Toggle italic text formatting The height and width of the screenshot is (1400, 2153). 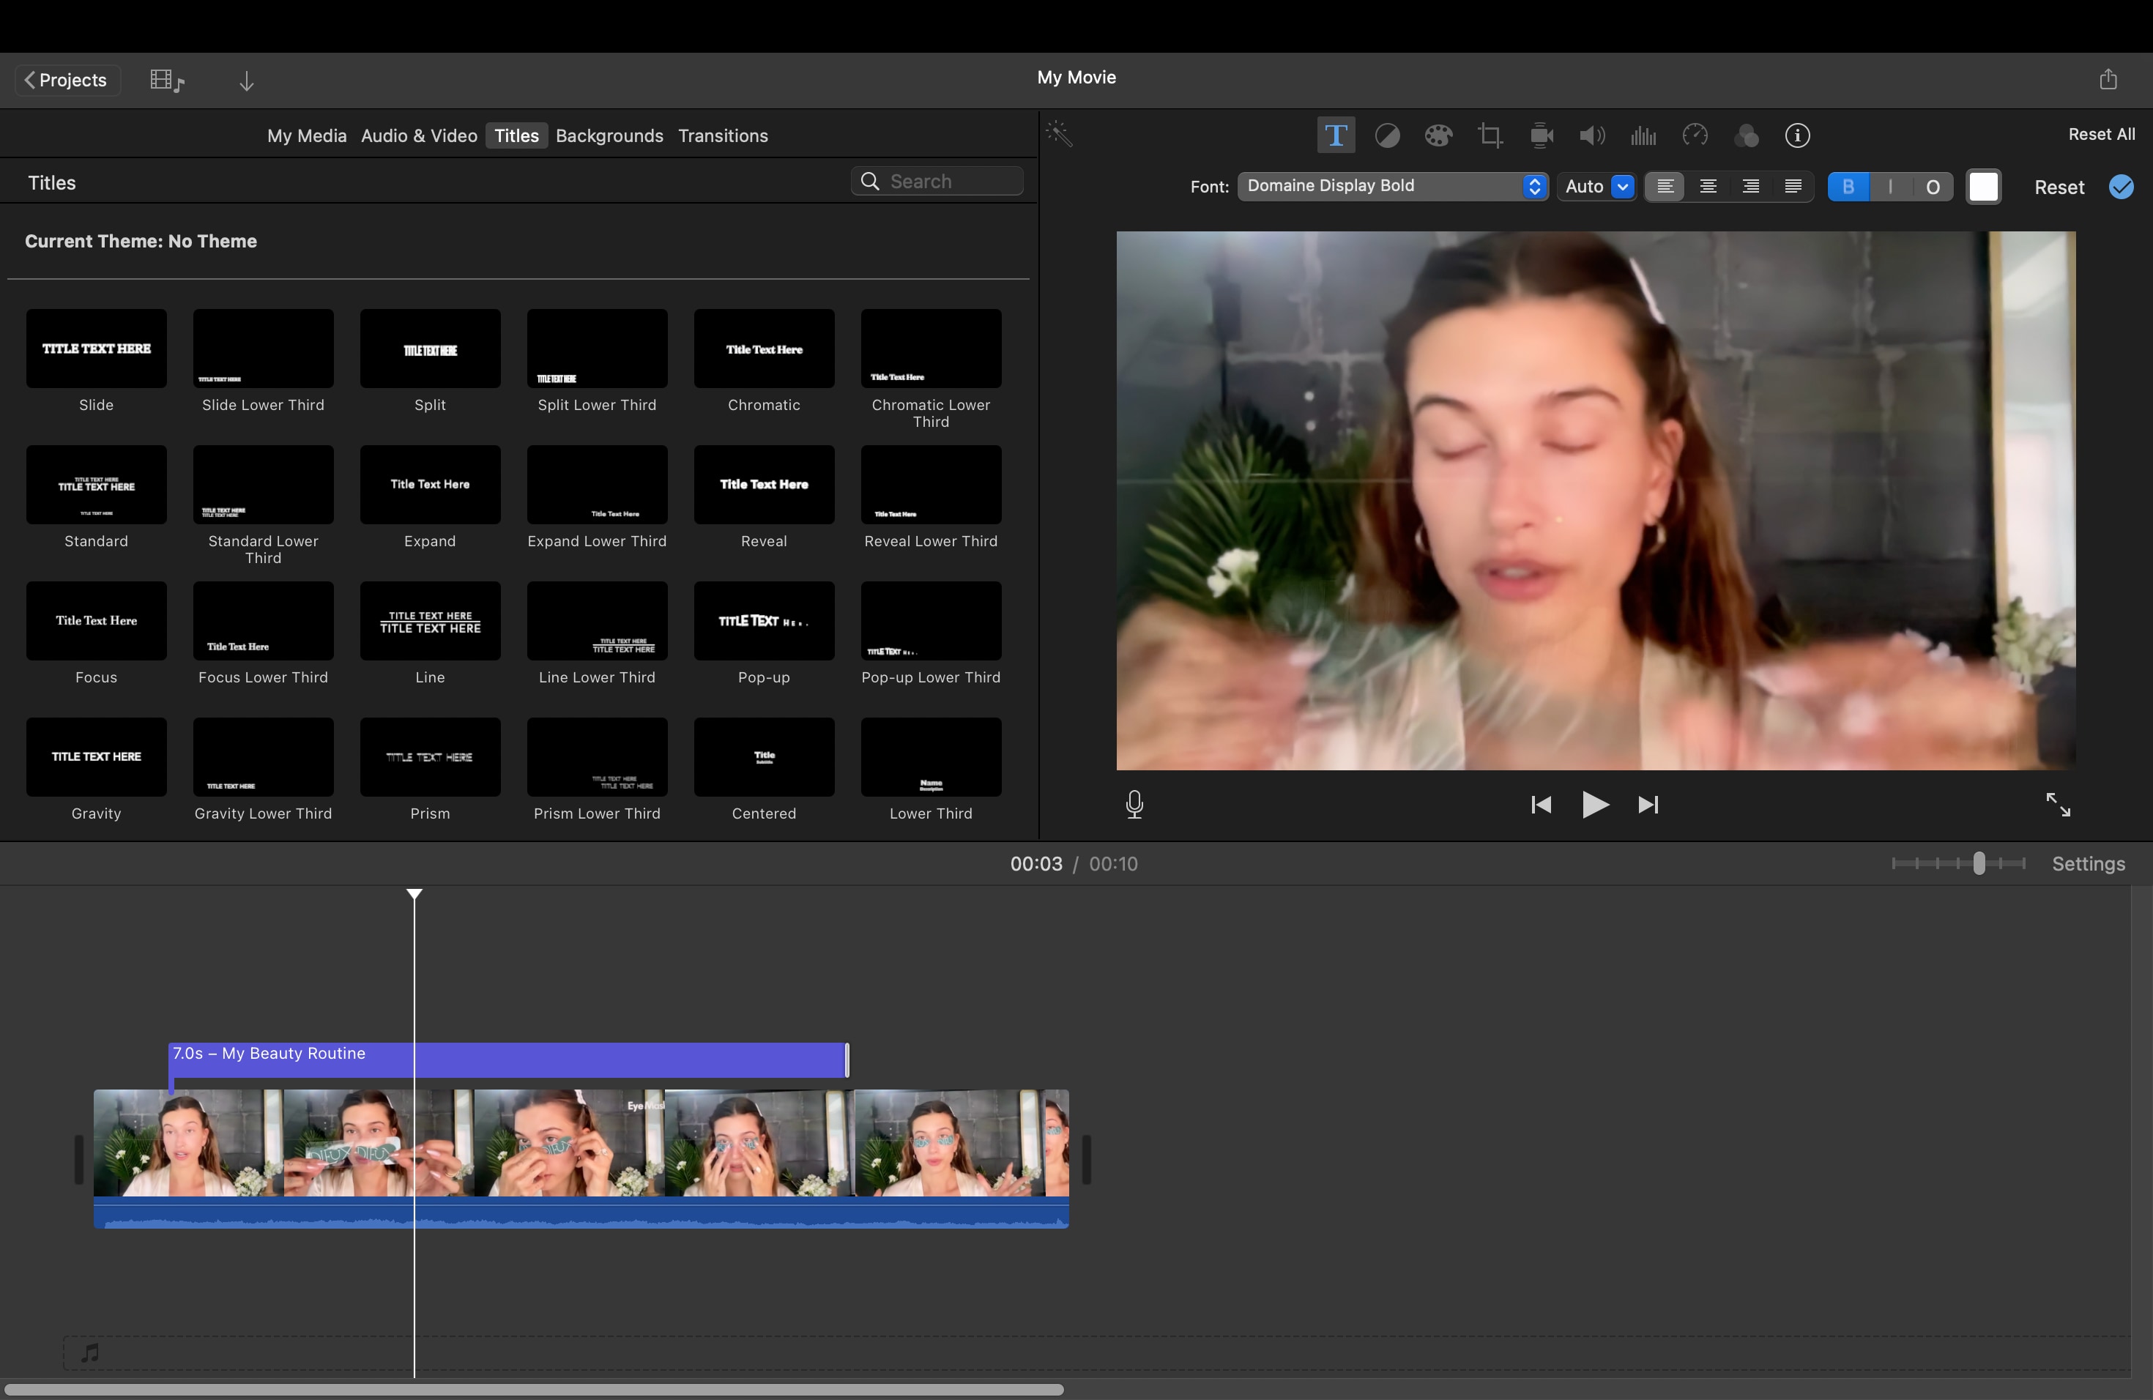tap(1891, 186)
